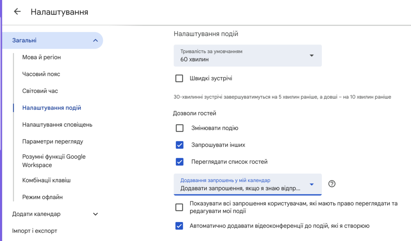Open Режим офлайн settings

click(x=43, y=197)
